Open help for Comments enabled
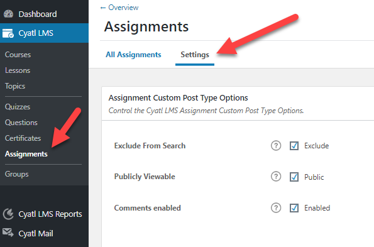The height and width of the screenshot is (247, 374). (x=276, y=207)
